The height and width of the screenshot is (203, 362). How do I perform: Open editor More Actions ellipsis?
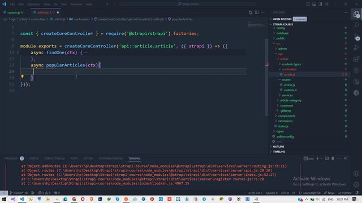click(x=263, y=12)
